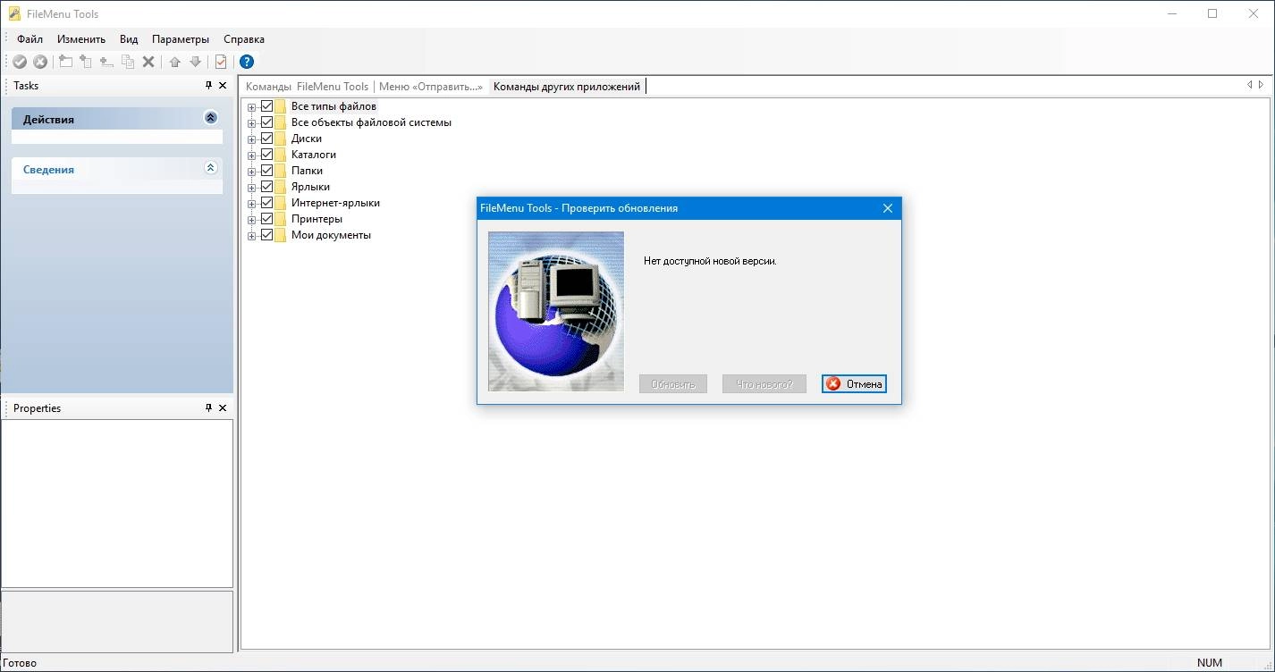Open the Справка menu
Viewport: 1275px width, 672px height.
pyautogui.click(x=244, y=39)
